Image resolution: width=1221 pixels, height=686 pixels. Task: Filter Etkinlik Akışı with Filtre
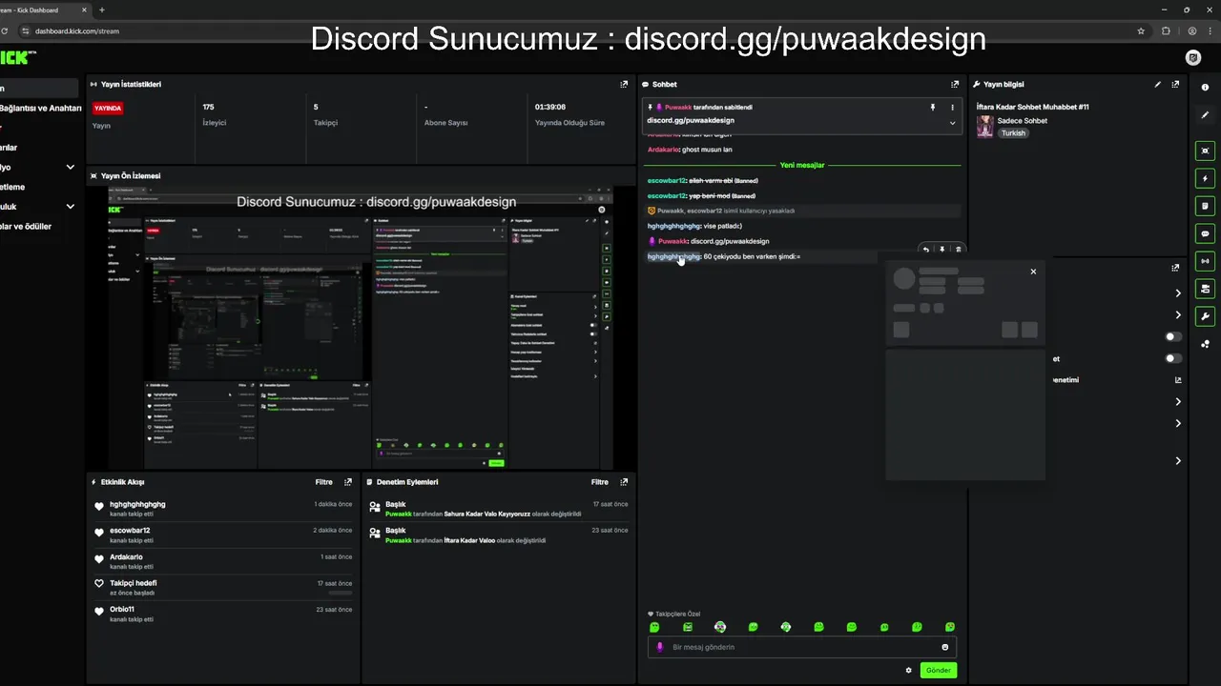point(323,482)
